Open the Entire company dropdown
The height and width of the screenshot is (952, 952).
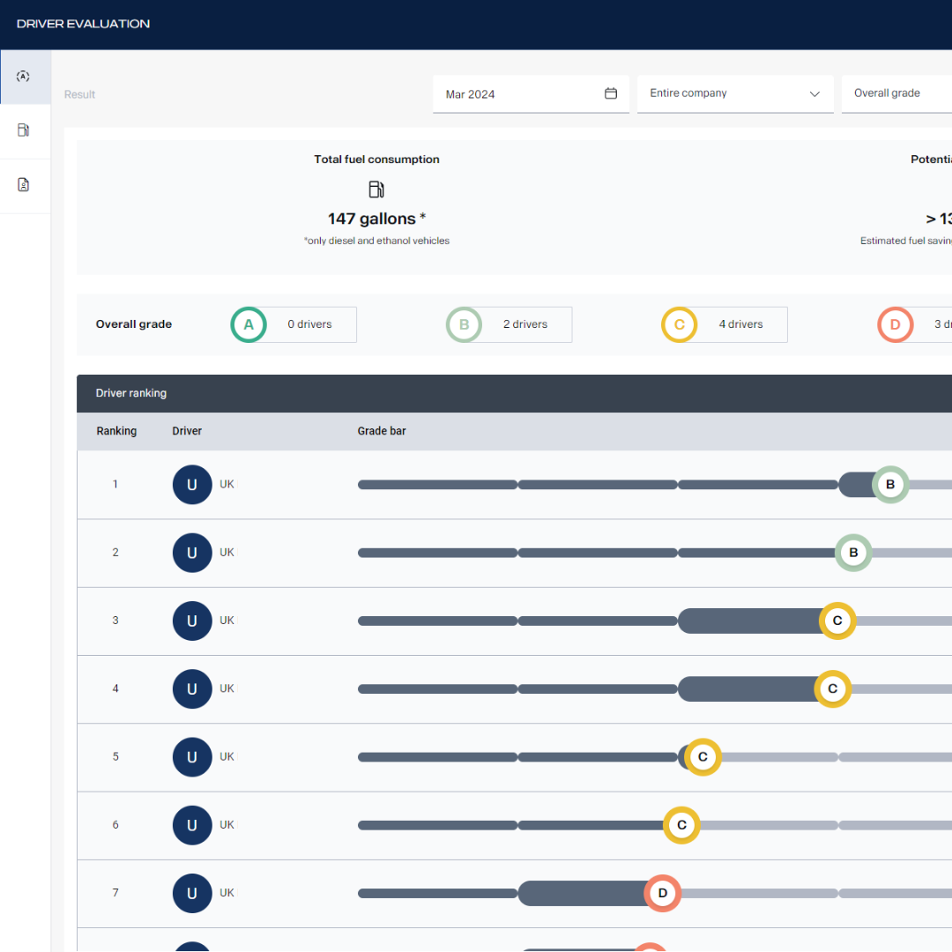(x=734, y=93)
